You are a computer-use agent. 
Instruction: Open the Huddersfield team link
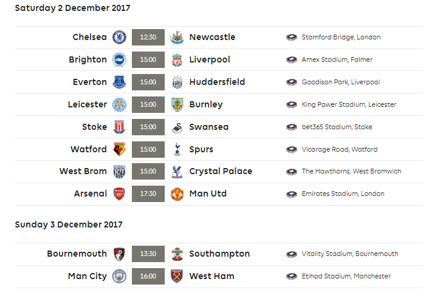(217, 82)
